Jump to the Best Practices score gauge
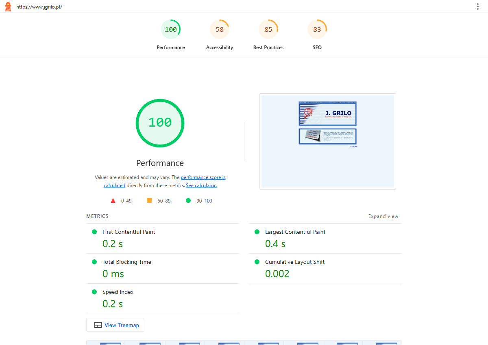 coord(268,35)
